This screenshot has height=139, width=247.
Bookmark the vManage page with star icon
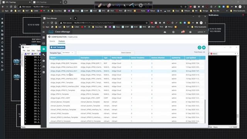coord(147,23)
